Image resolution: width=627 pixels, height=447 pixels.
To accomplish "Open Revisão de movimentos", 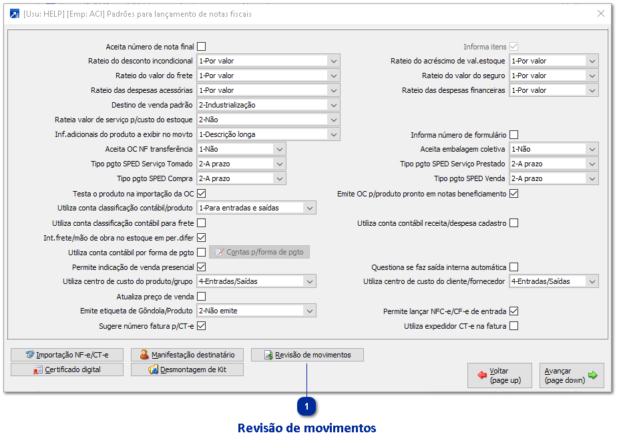I will click(x=308, y=355).
